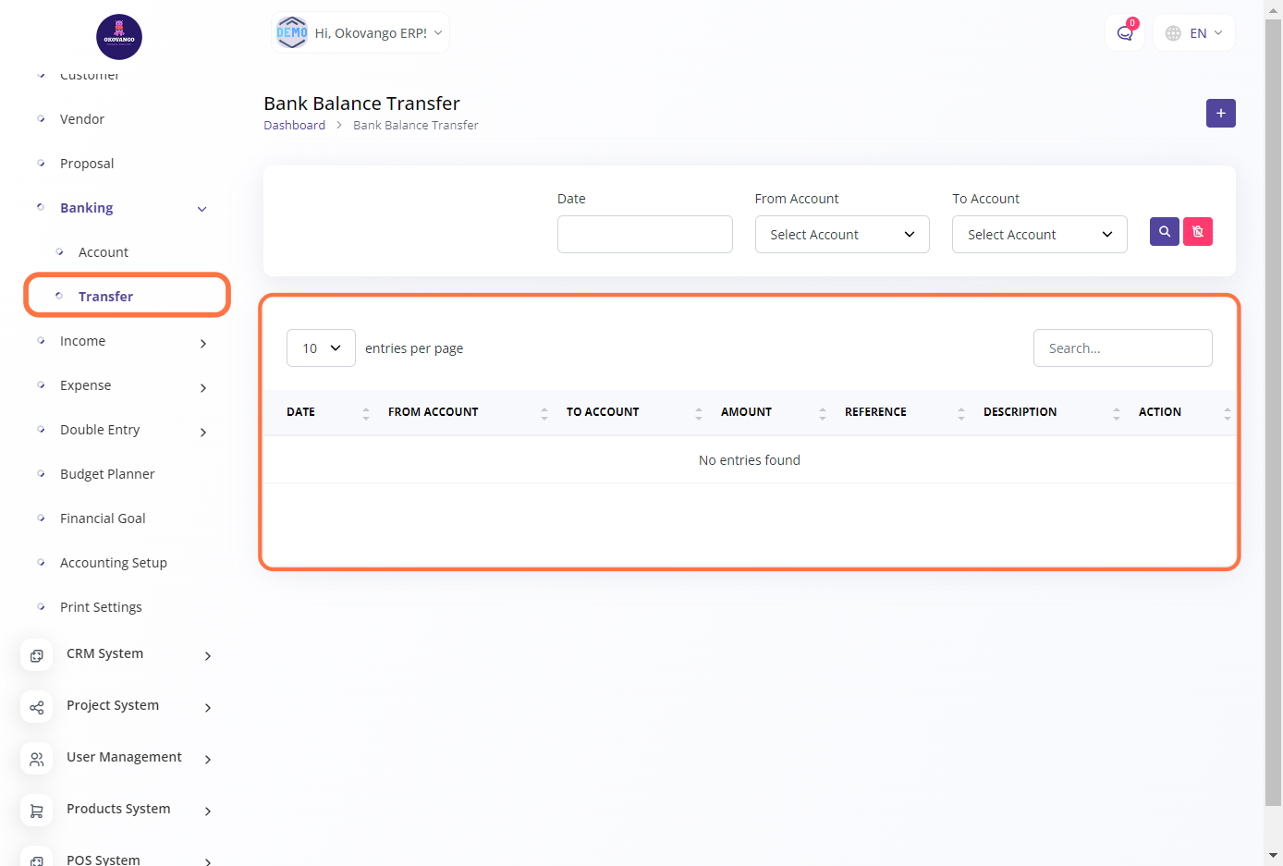Sort table by Amount column
Screen dimensions: 1283x866
click(x=746, y=412)
